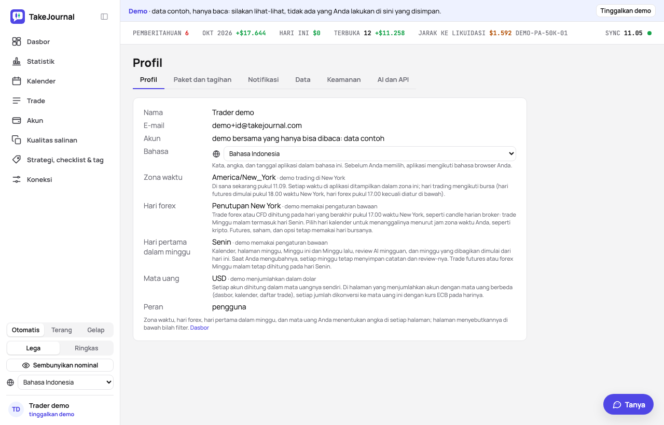Click the Tinggalkan demo button

coord(626,11)
